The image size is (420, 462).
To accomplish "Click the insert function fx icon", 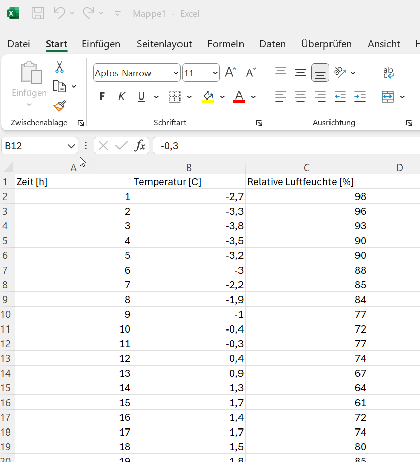I will pos(140,146).
